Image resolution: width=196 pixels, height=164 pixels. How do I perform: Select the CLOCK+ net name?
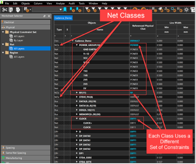[x=88, y=123]
